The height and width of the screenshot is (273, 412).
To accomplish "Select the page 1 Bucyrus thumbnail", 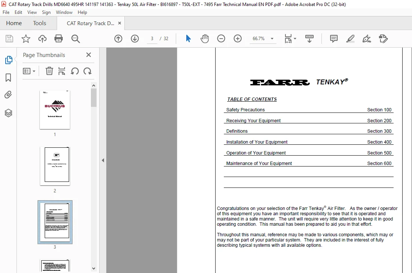I will point(55,109).
